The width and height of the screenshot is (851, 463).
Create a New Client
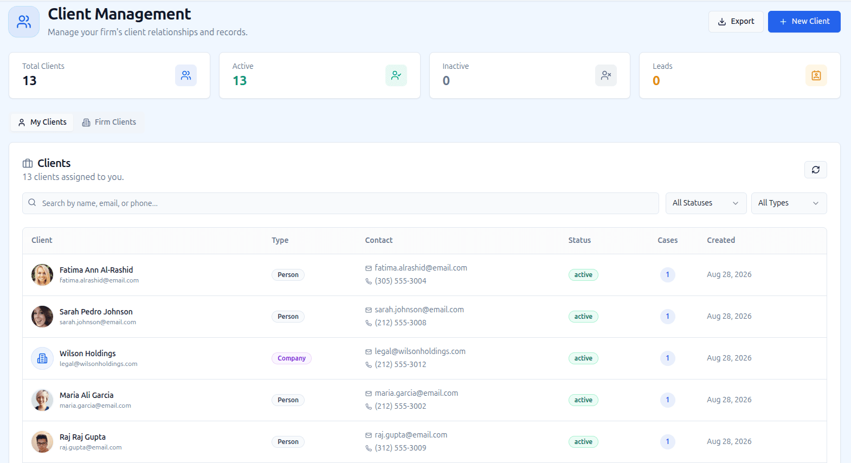(x=804, y=22)
